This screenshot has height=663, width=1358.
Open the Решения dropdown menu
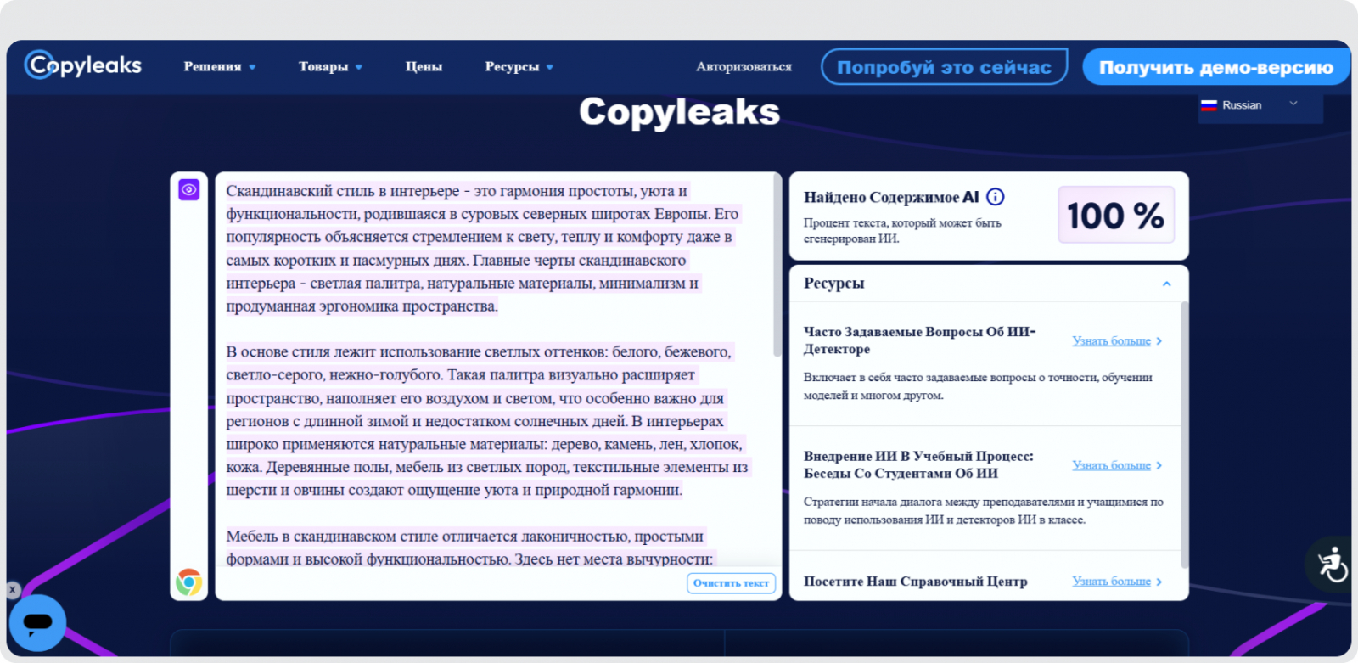220,66
